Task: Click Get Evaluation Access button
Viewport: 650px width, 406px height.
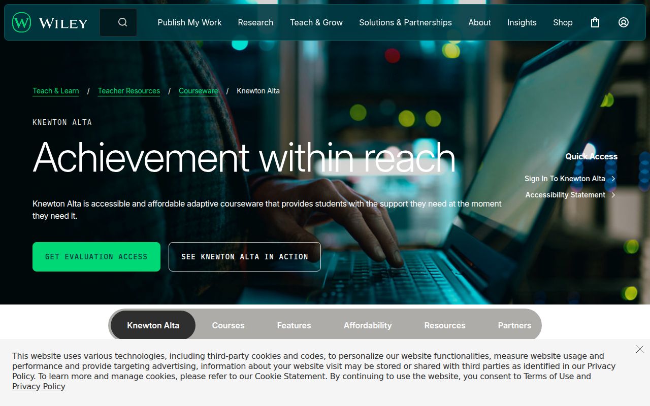Action: (96, 257)
